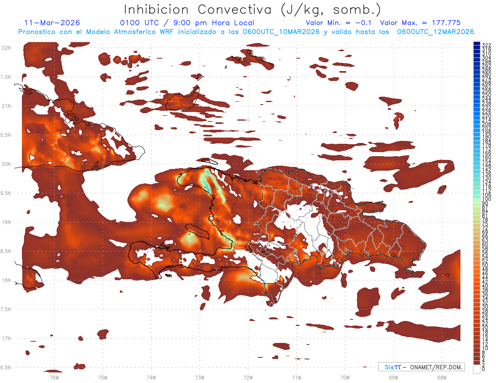
Task: Click the '0' value at the scale bottom
Action: coord(484,369)
